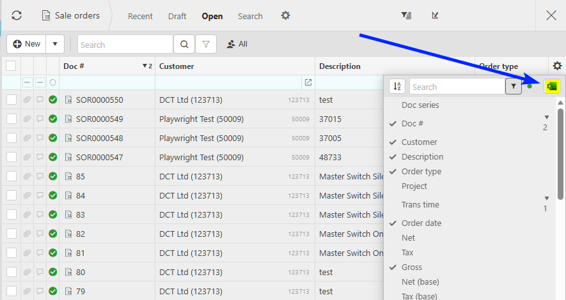Click the gear icon next to Search tab
The image size is (566, 300).
[x=286, y=15]
